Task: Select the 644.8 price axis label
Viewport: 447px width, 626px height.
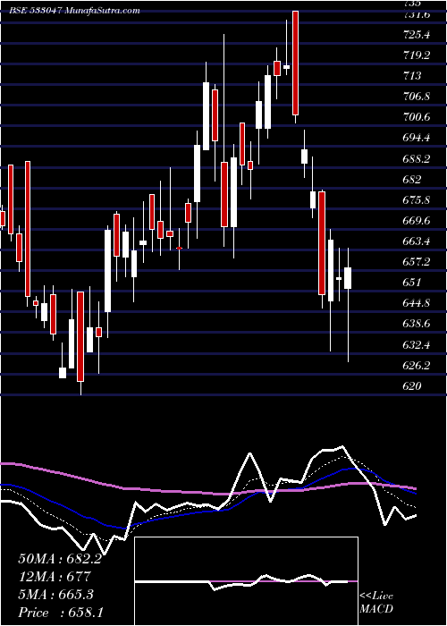Action: (417, 303)
